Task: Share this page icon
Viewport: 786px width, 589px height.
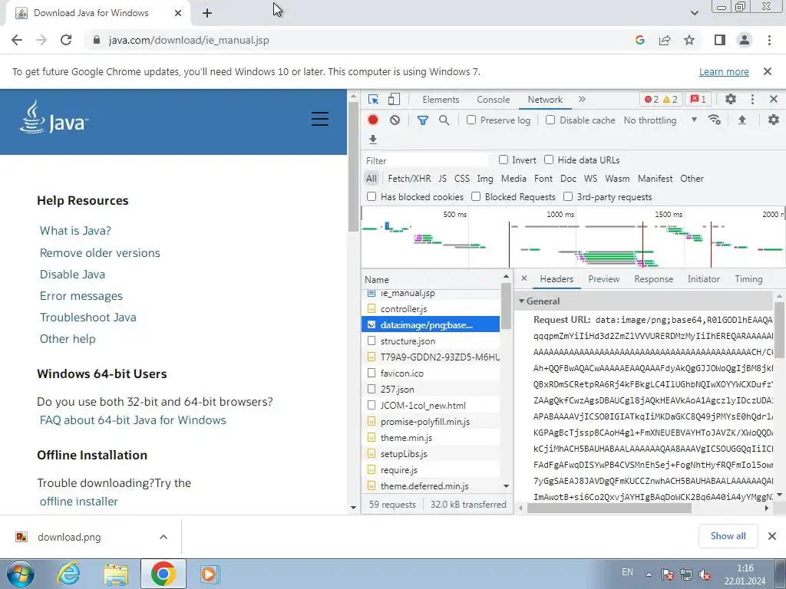Action: coord(665,40)
